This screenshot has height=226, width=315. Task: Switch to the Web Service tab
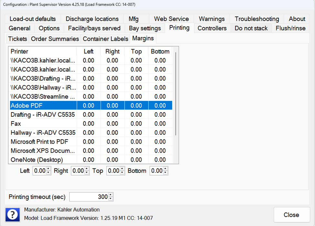tap(171, 19)
